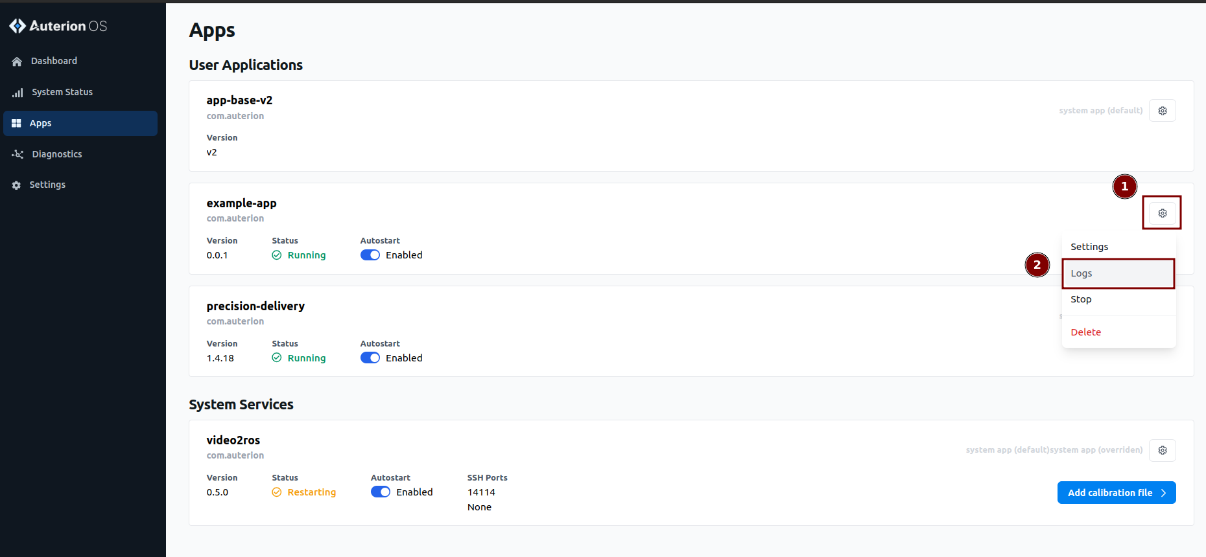Open the app-base-v2 gear menu
The width and height of the screenshot is (1206, 557).
click(x=1162, y=111)
